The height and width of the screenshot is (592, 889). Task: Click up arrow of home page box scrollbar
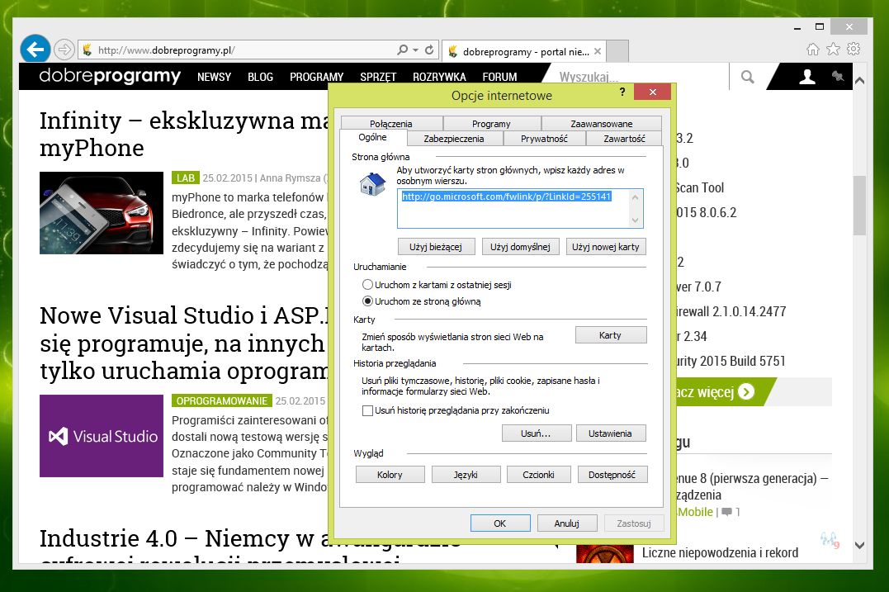pyautogui.click(x=635, y=197)
